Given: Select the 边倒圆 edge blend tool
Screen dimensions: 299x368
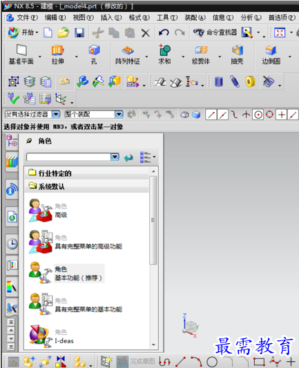Looking at the screenshot, I should (x=271, y=55).
